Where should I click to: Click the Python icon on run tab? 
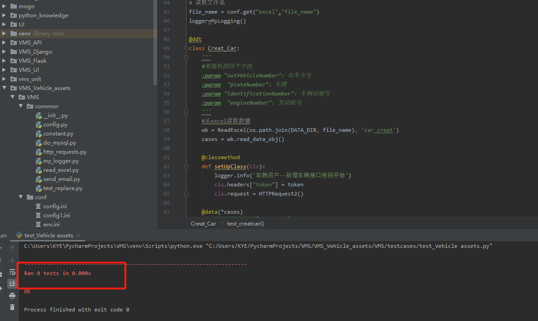pyautogui.click(x=19, y=236)
